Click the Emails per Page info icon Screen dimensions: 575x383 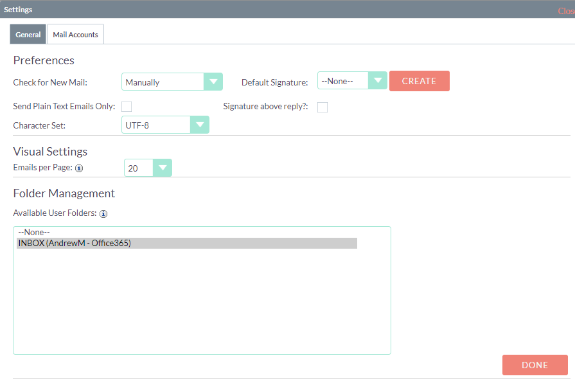pyautogui.click(x=79, y=168)
